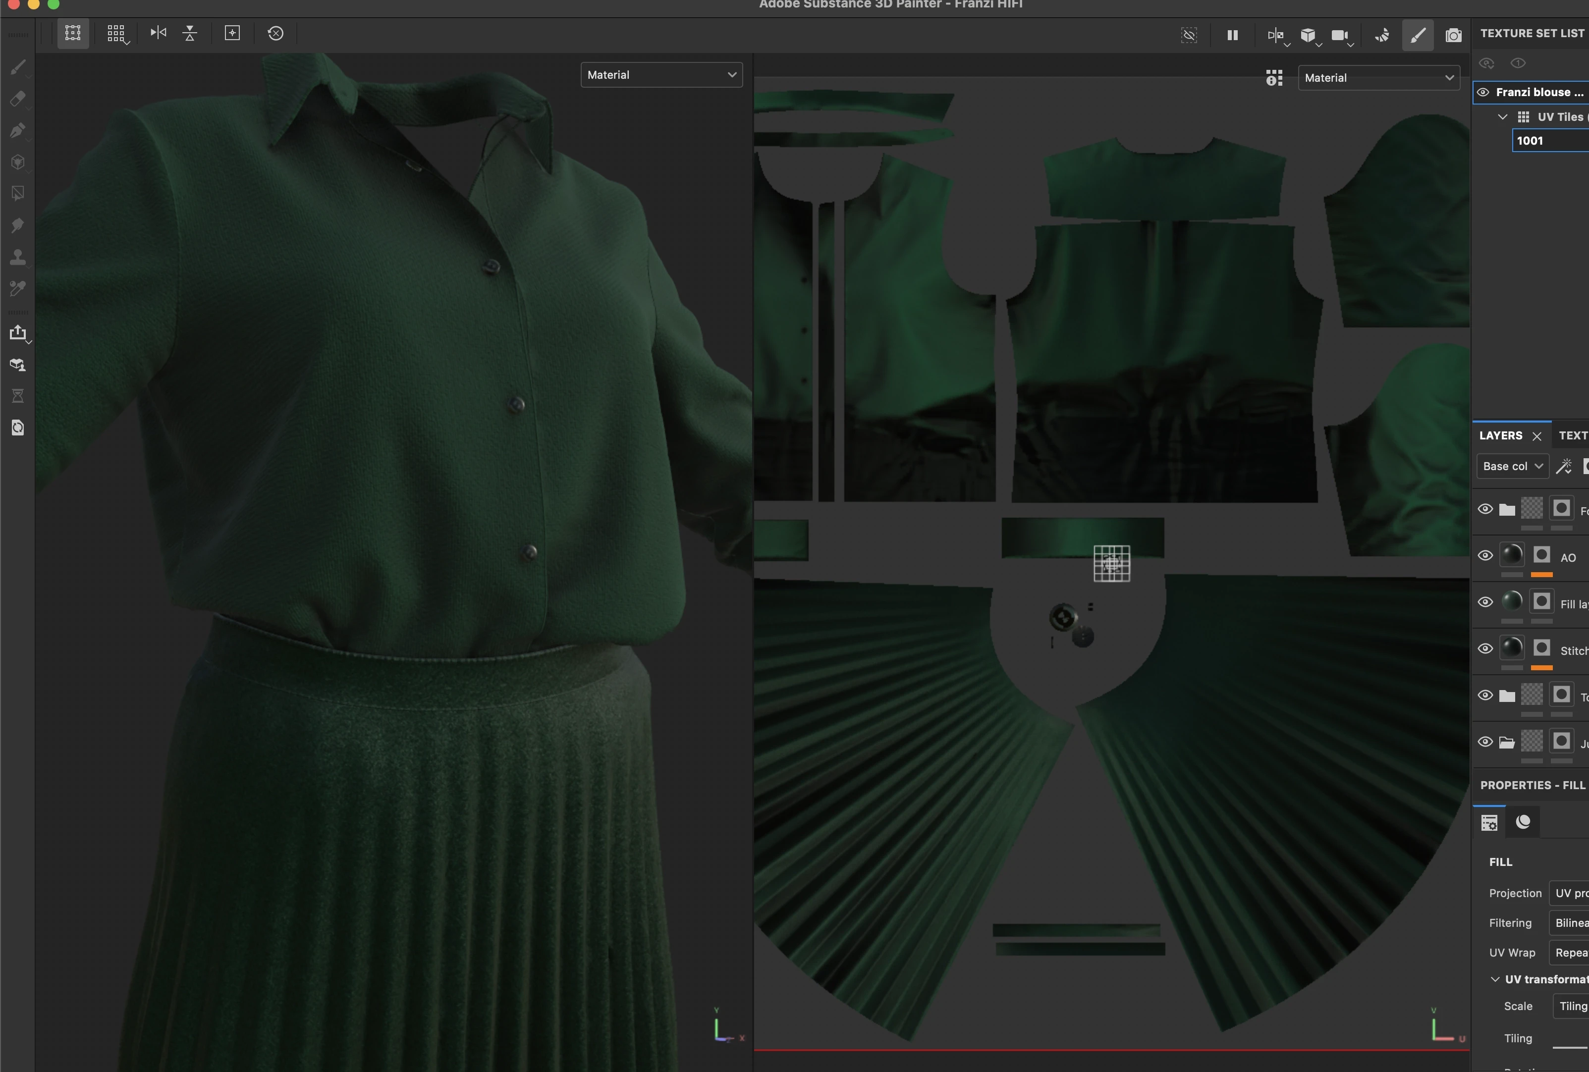Click the Fill layer material thumbnail
Image resolution: width=1589 pixels, height=1072 pixels.
tap(1512, 601)
